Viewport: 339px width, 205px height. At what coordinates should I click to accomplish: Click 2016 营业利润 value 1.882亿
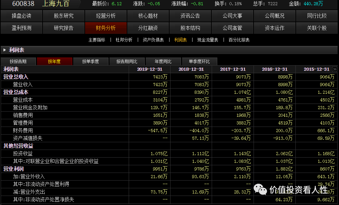[x=284, y=169]
